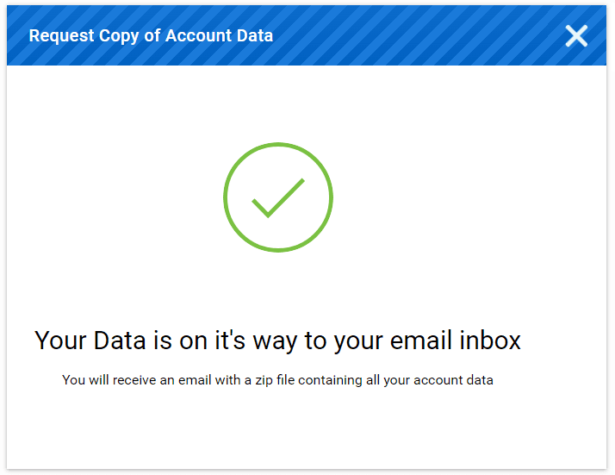Click 'account data' at the end of the subtext
This screenshot has width=615, height=475.
point(453,380)
